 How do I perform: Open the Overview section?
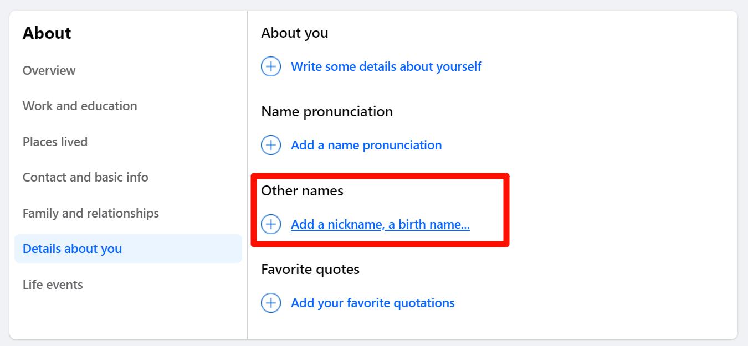49,70
